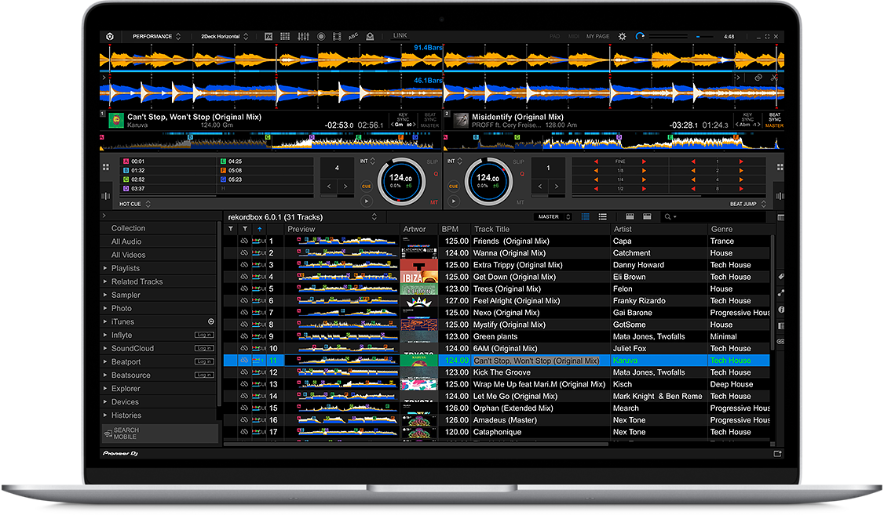This screenshot has width=884, height=526.
Task: Toggle deck 2 quantize Q
Action: pos(522,174)
